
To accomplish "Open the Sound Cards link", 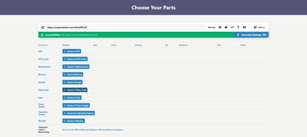I will 68,130.
